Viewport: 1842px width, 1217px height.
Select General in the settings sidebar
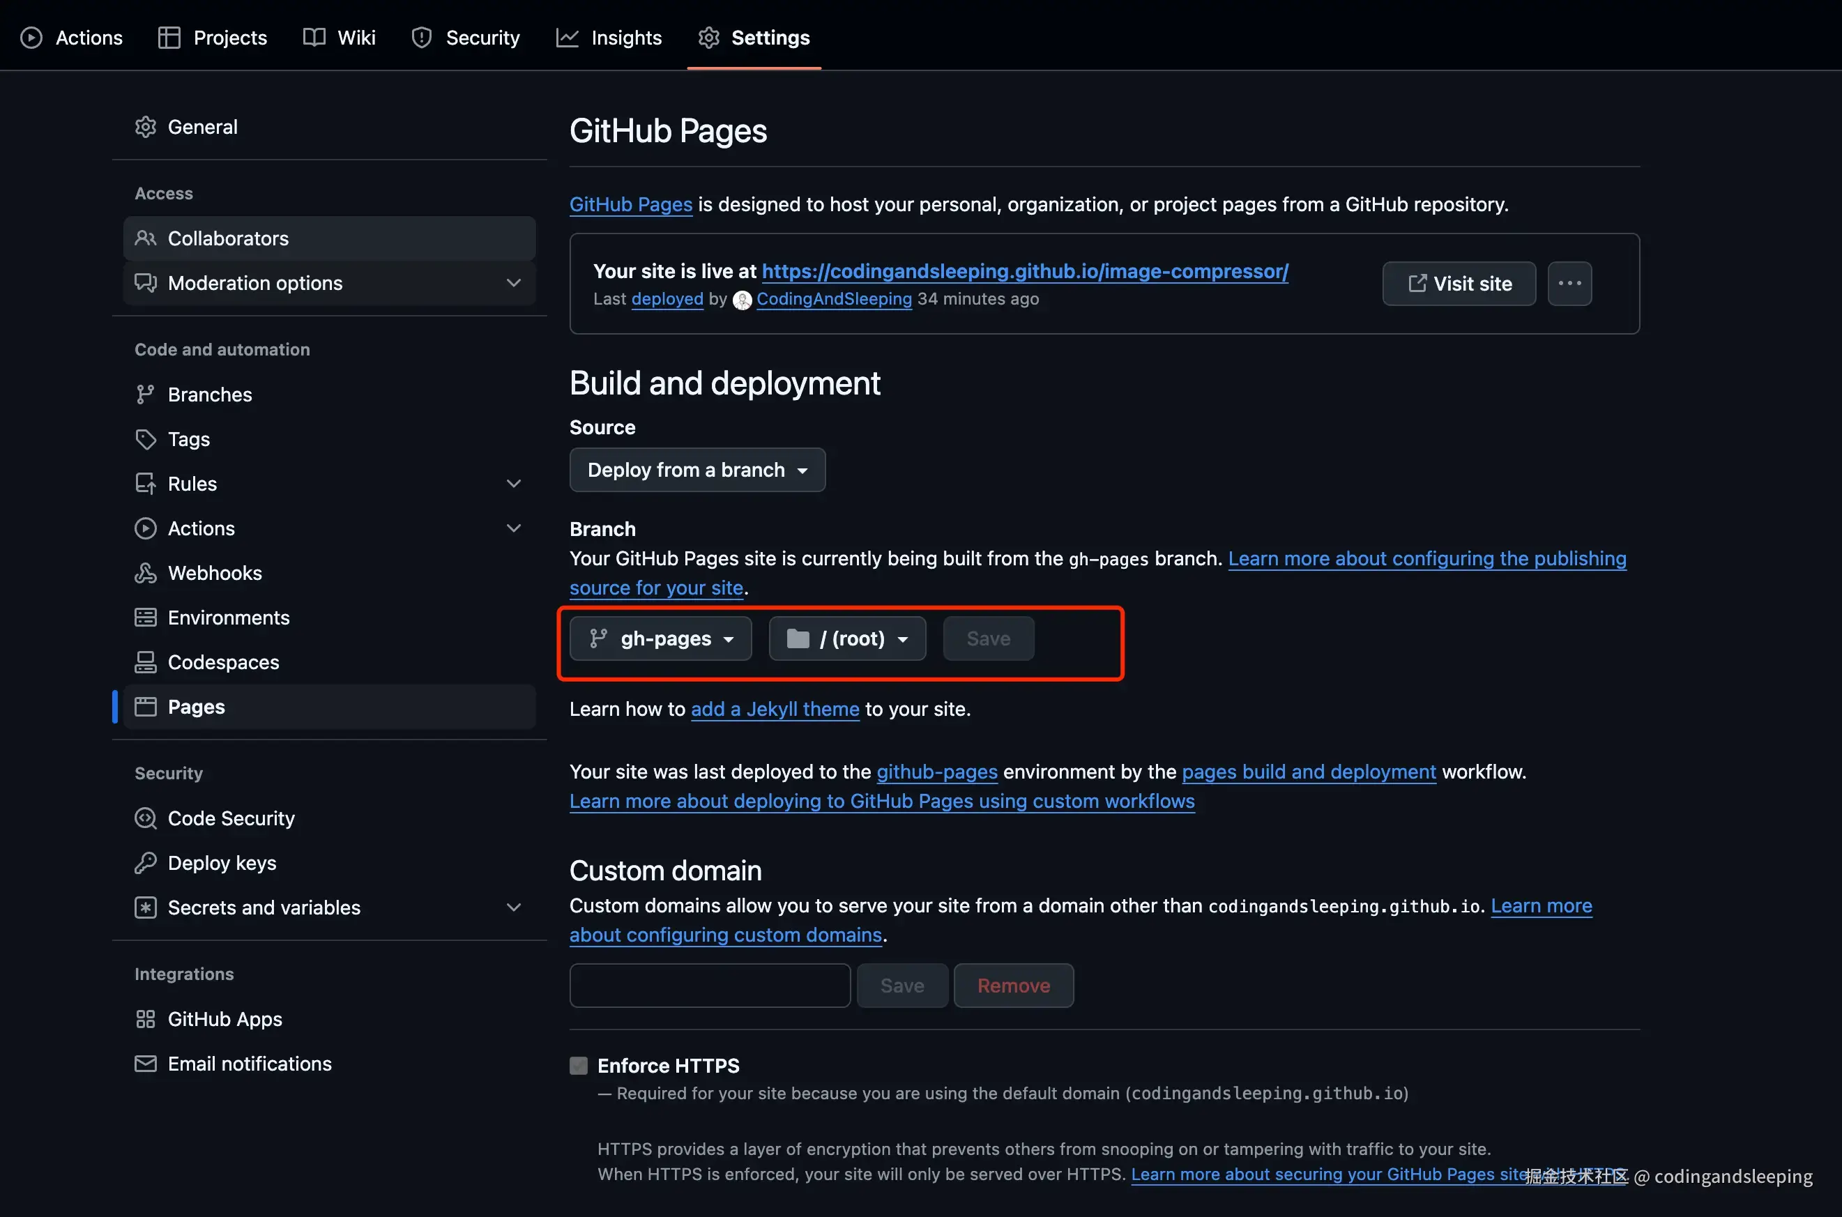(329, 127)
